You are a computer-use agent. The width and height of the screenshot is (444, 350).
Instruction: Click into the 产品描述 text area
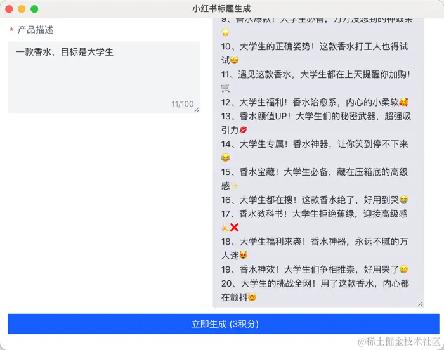point(104,77)
